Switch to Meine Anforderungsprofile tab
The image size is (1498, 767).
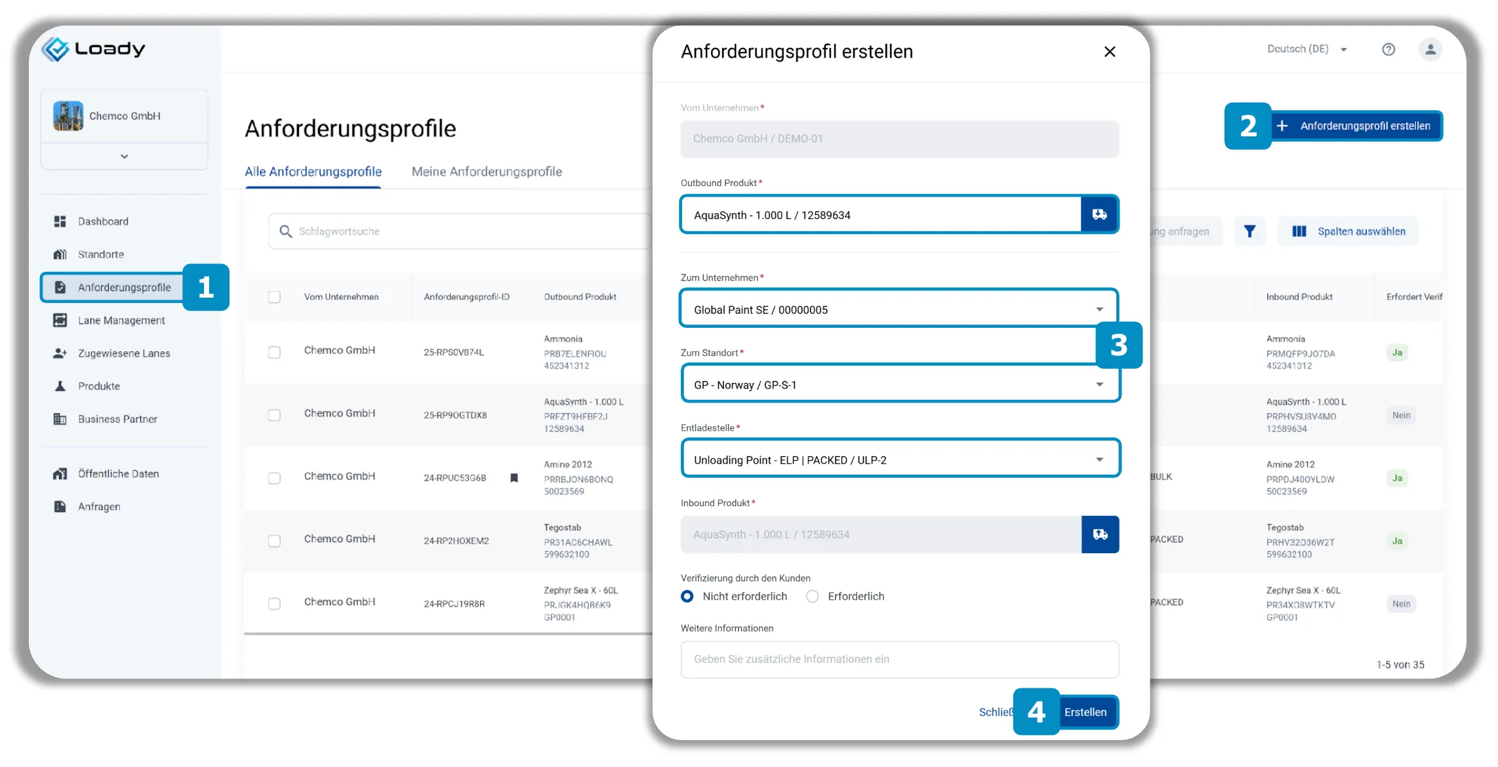coord(487,172)
